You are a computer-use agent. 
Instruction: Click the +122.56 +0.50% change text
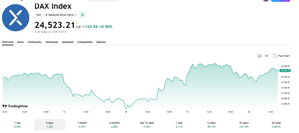(97, 27)
